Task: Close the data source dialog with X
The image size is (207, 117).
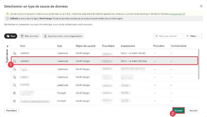Action: click(201, 6)
